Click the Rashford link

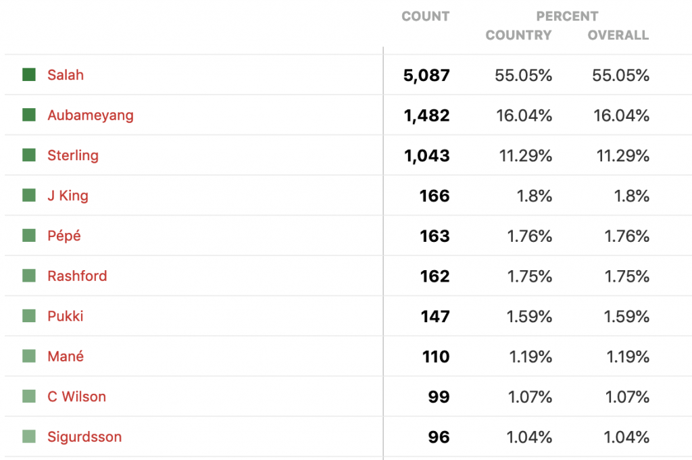pos(77,276)
